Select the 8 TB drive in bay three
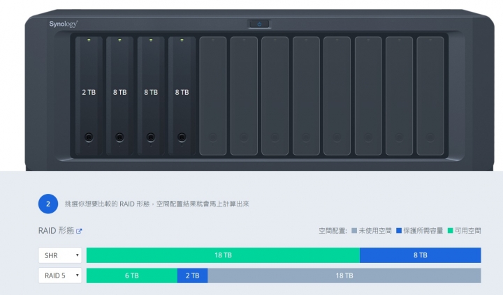The image size is (503, 295). point(151,96)
